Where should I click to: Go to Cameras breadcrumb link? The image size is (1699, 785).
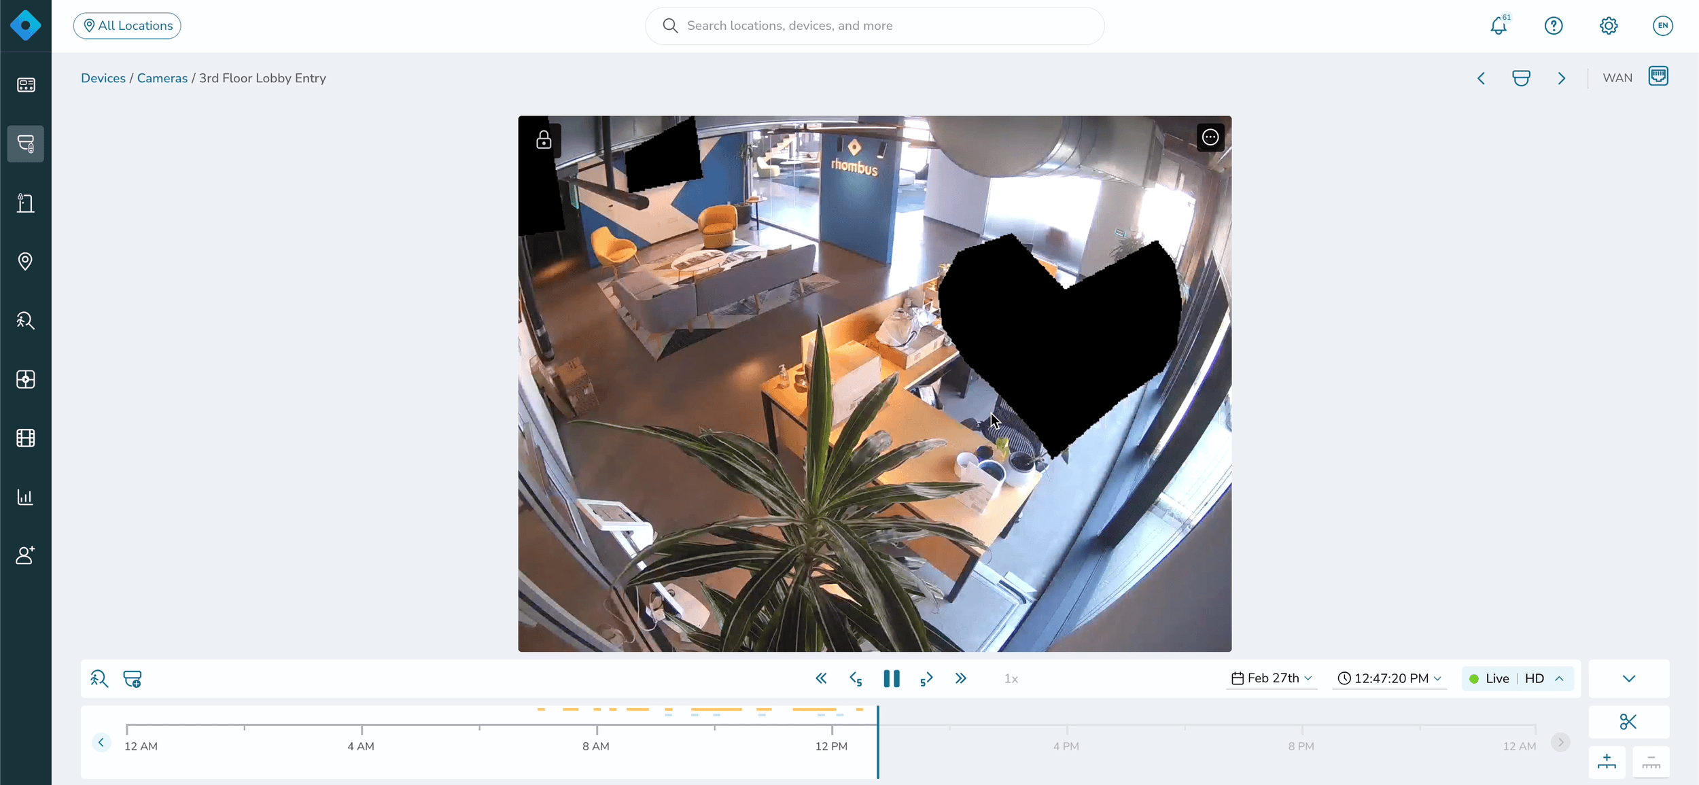pyautogui.click(x=162, y=78)
